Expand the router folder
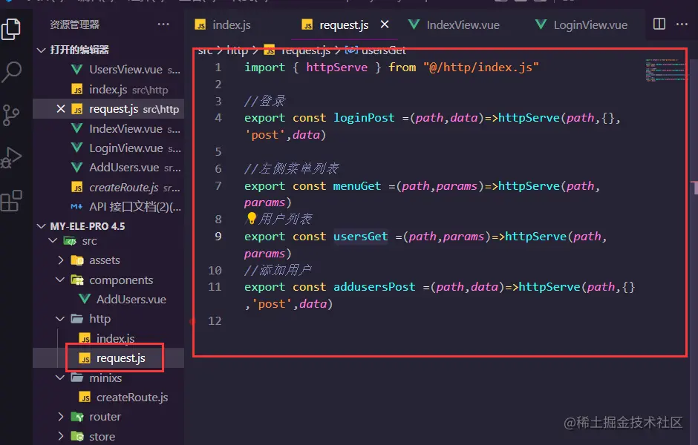This screenshot has width=698, height=445. 61,417
